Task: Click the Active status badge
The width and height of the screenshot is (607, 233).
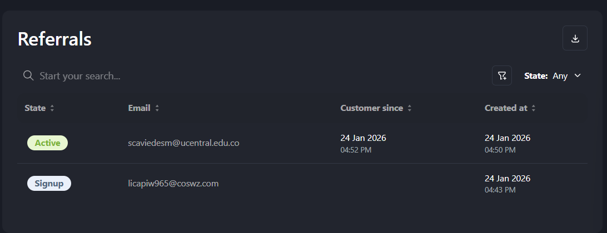Action: click(47, 143)
